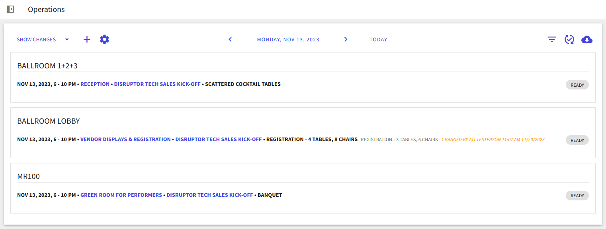Image resolution: width=606 pixels, height=229 pixels.
Task: Open Green Room for Performers link
Action: (x=121, y=195)
